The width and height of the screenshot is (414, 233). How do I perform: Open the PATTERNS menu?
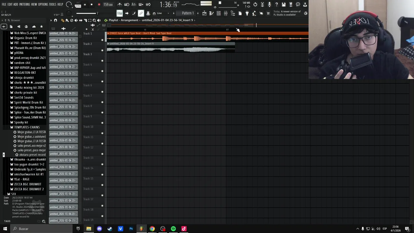pyautogui.click(x=25, y=5)
